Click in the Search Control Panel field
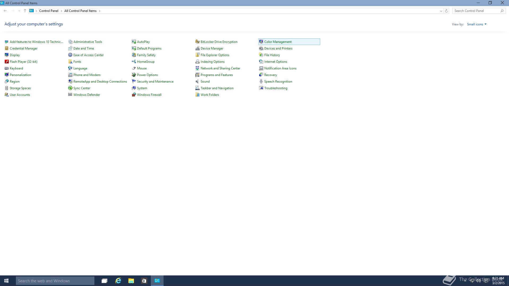The width and height of the screenshot is (509, 286). [x=476, y=11]
